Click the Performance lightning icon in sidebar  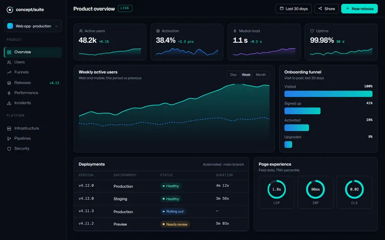tap(9, 93)
